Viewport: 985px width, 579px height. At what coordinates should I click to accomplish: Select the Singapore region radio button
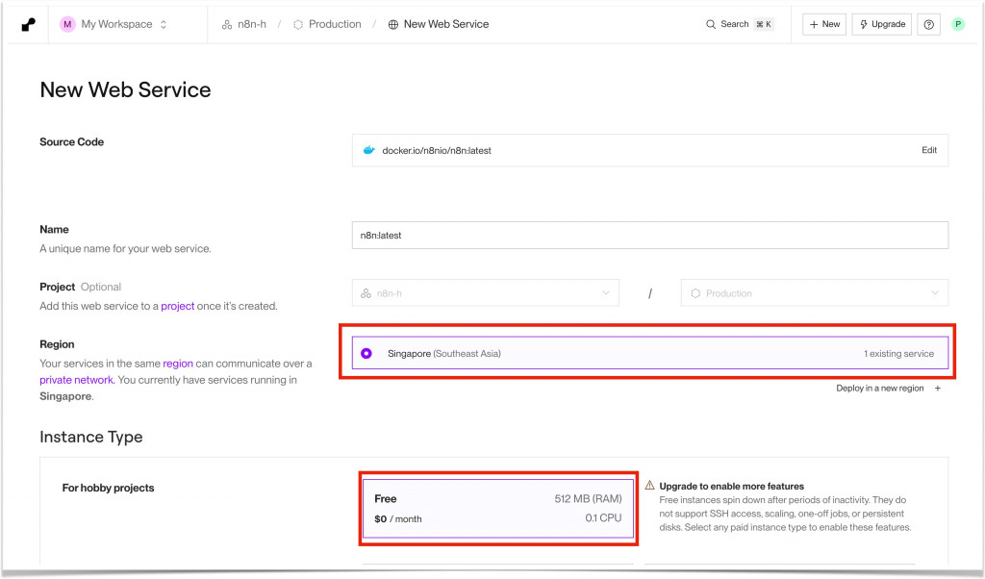366,354
